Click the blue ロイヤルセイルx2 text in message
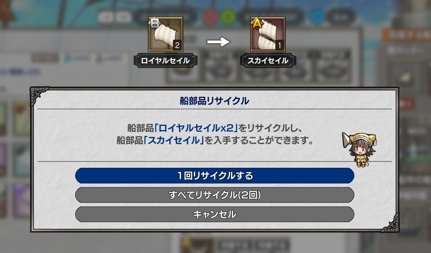 [196, 128]
